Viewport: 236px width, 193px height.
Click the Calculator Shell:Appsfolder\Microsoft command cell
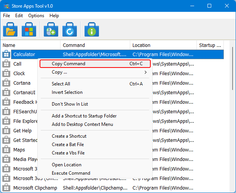tap(94, 54)
